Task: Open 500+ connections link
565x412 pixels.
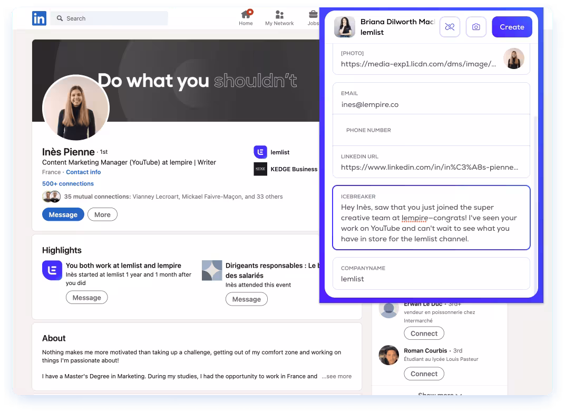Action: click(x=68, y=184)
